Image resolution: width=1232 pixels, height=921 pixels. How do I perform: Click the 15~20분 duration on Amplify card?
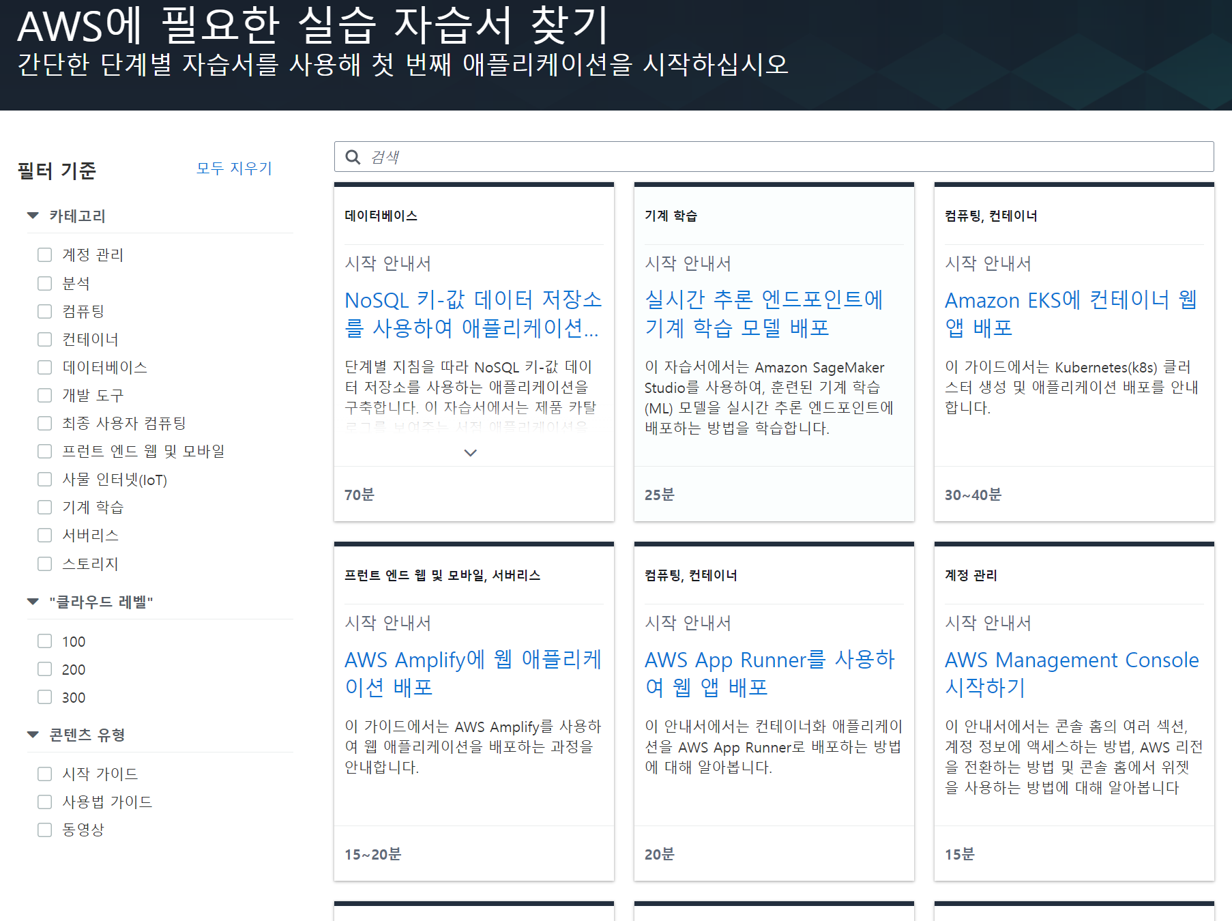pyautogui.click(x=373, y=854)
